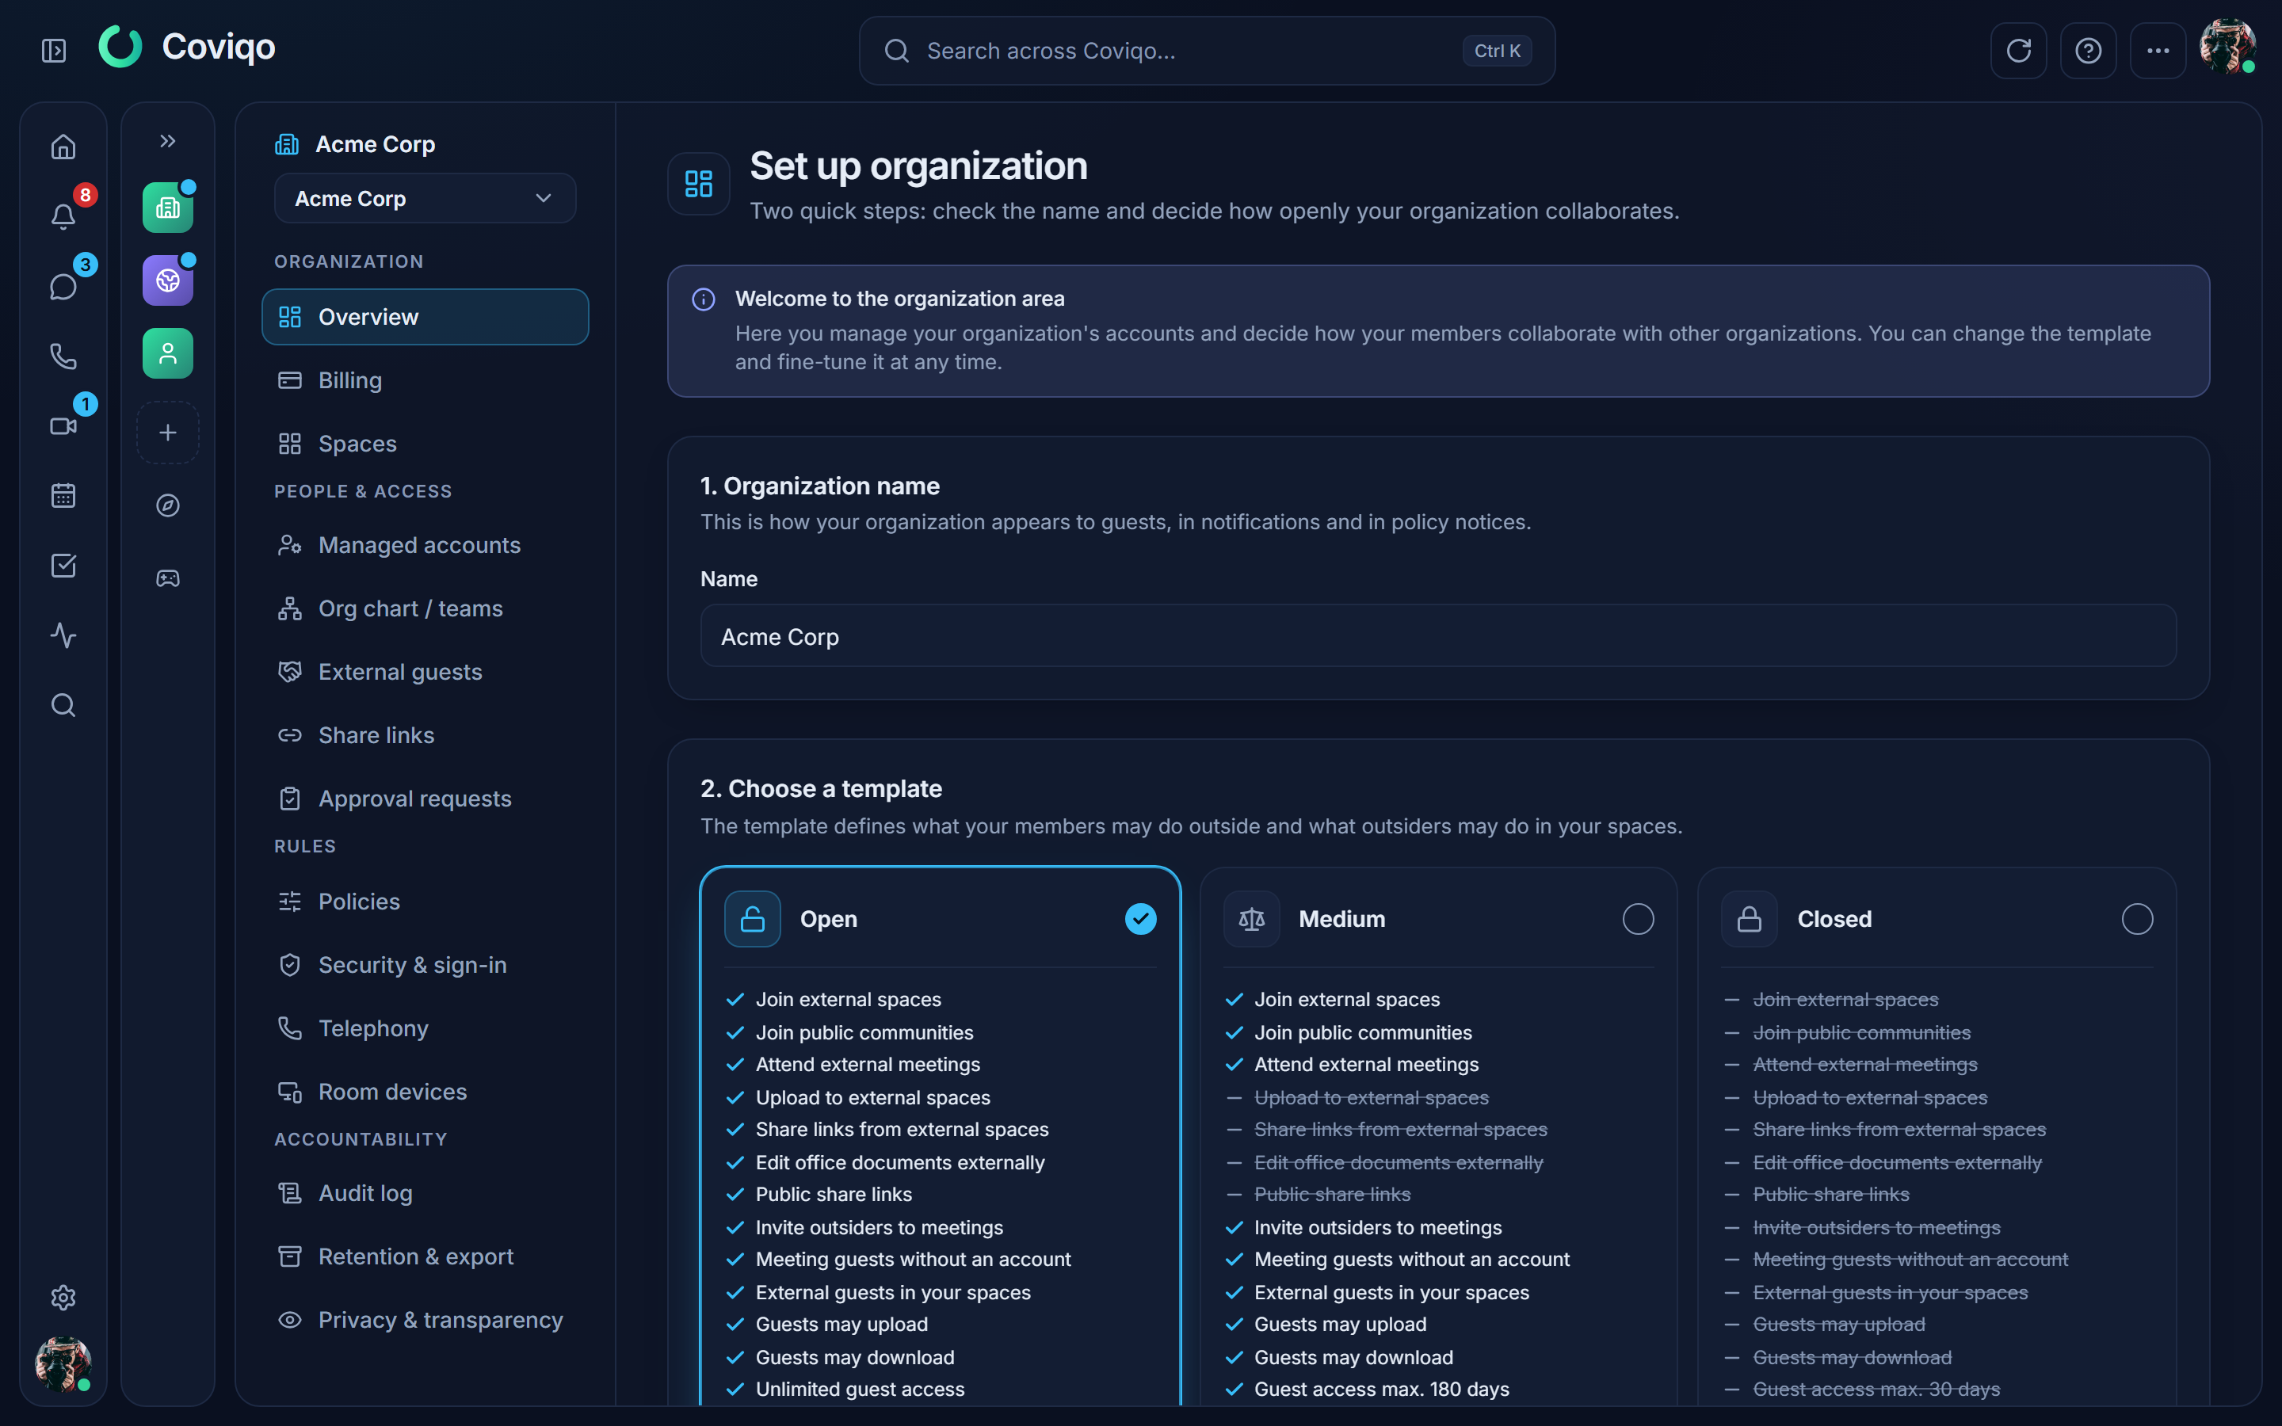The image size is (2282, 1426).
Task: Open the Home icon in left rail
Action: [x=63, y=147]
